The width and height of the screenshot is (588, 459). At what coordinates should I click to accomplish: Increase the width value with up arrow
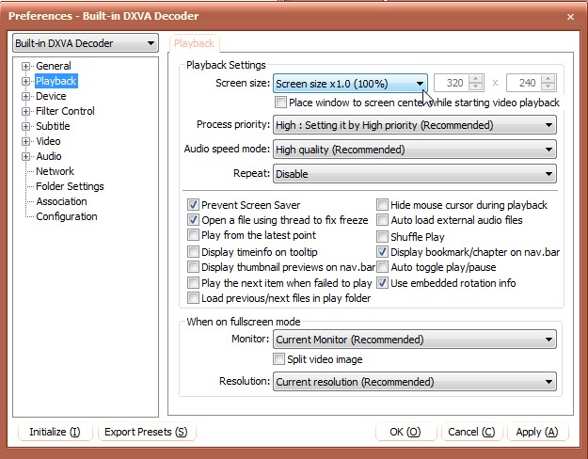pyautogui.click(x=476, y=79)
